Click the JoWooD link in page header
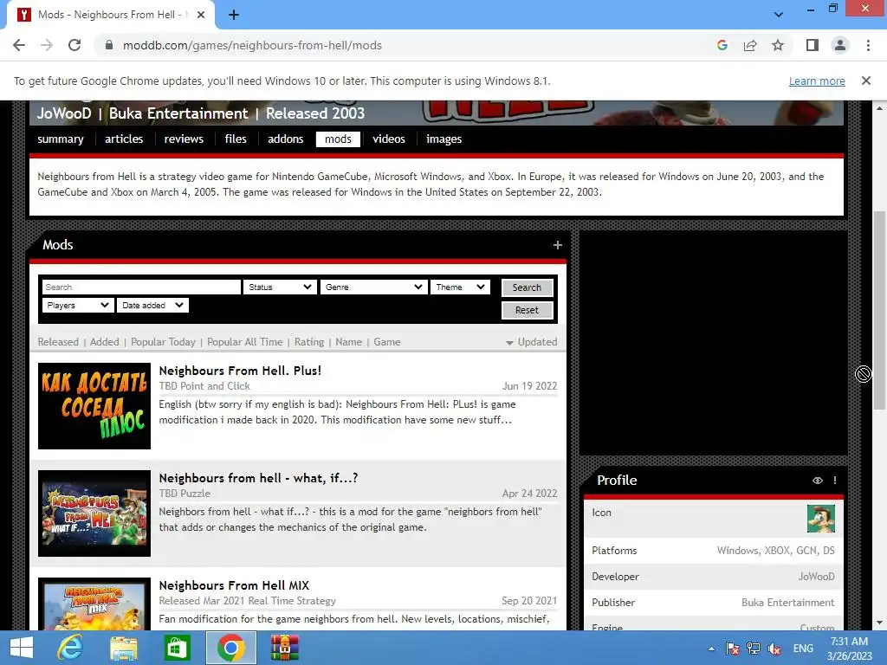 [x=64, y=113]
